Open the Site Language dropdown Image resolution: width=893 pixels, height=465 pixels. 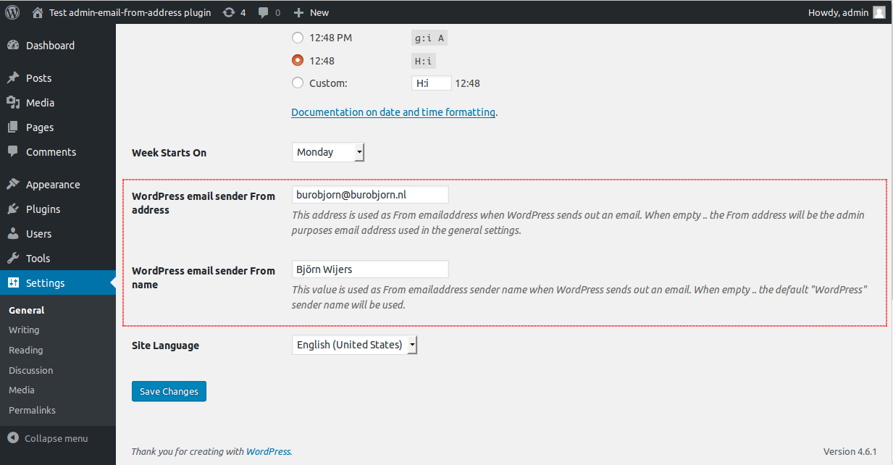tap(355, 345)
